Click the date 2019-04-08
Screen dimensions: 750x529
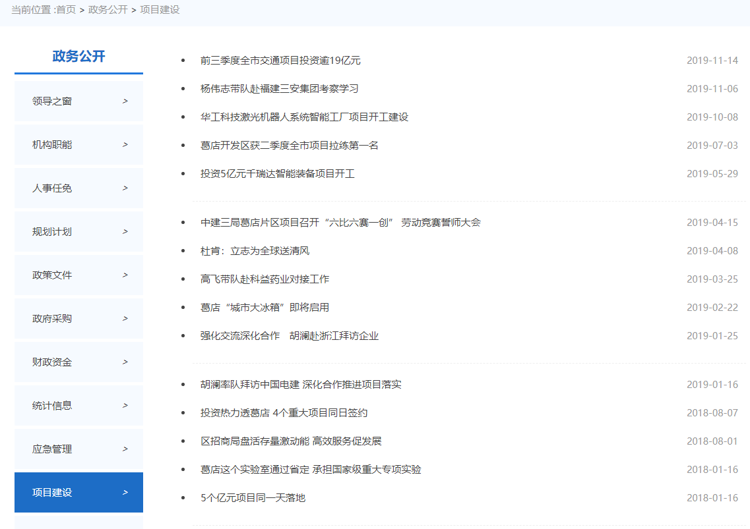(x=712, y=251)
